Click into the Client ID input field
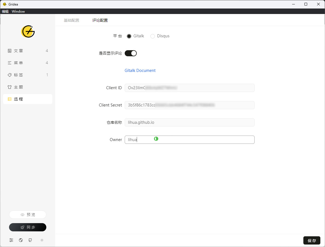 [x=189, y=88]
